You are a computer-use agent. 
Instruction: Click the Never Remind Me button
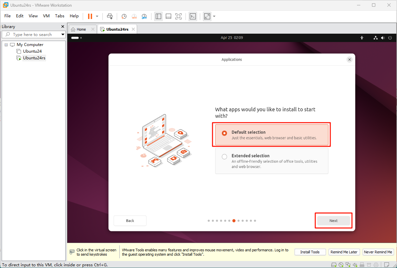tap(378, 252)
